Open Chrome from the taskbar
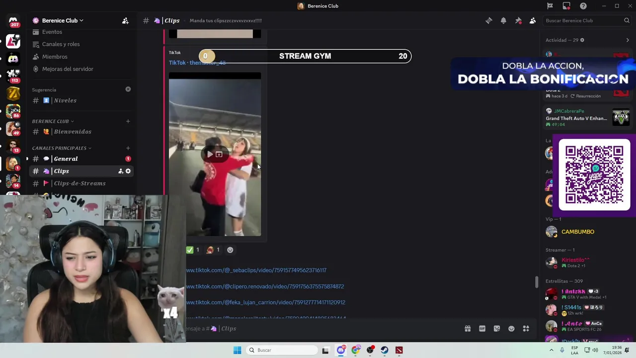 355,350
